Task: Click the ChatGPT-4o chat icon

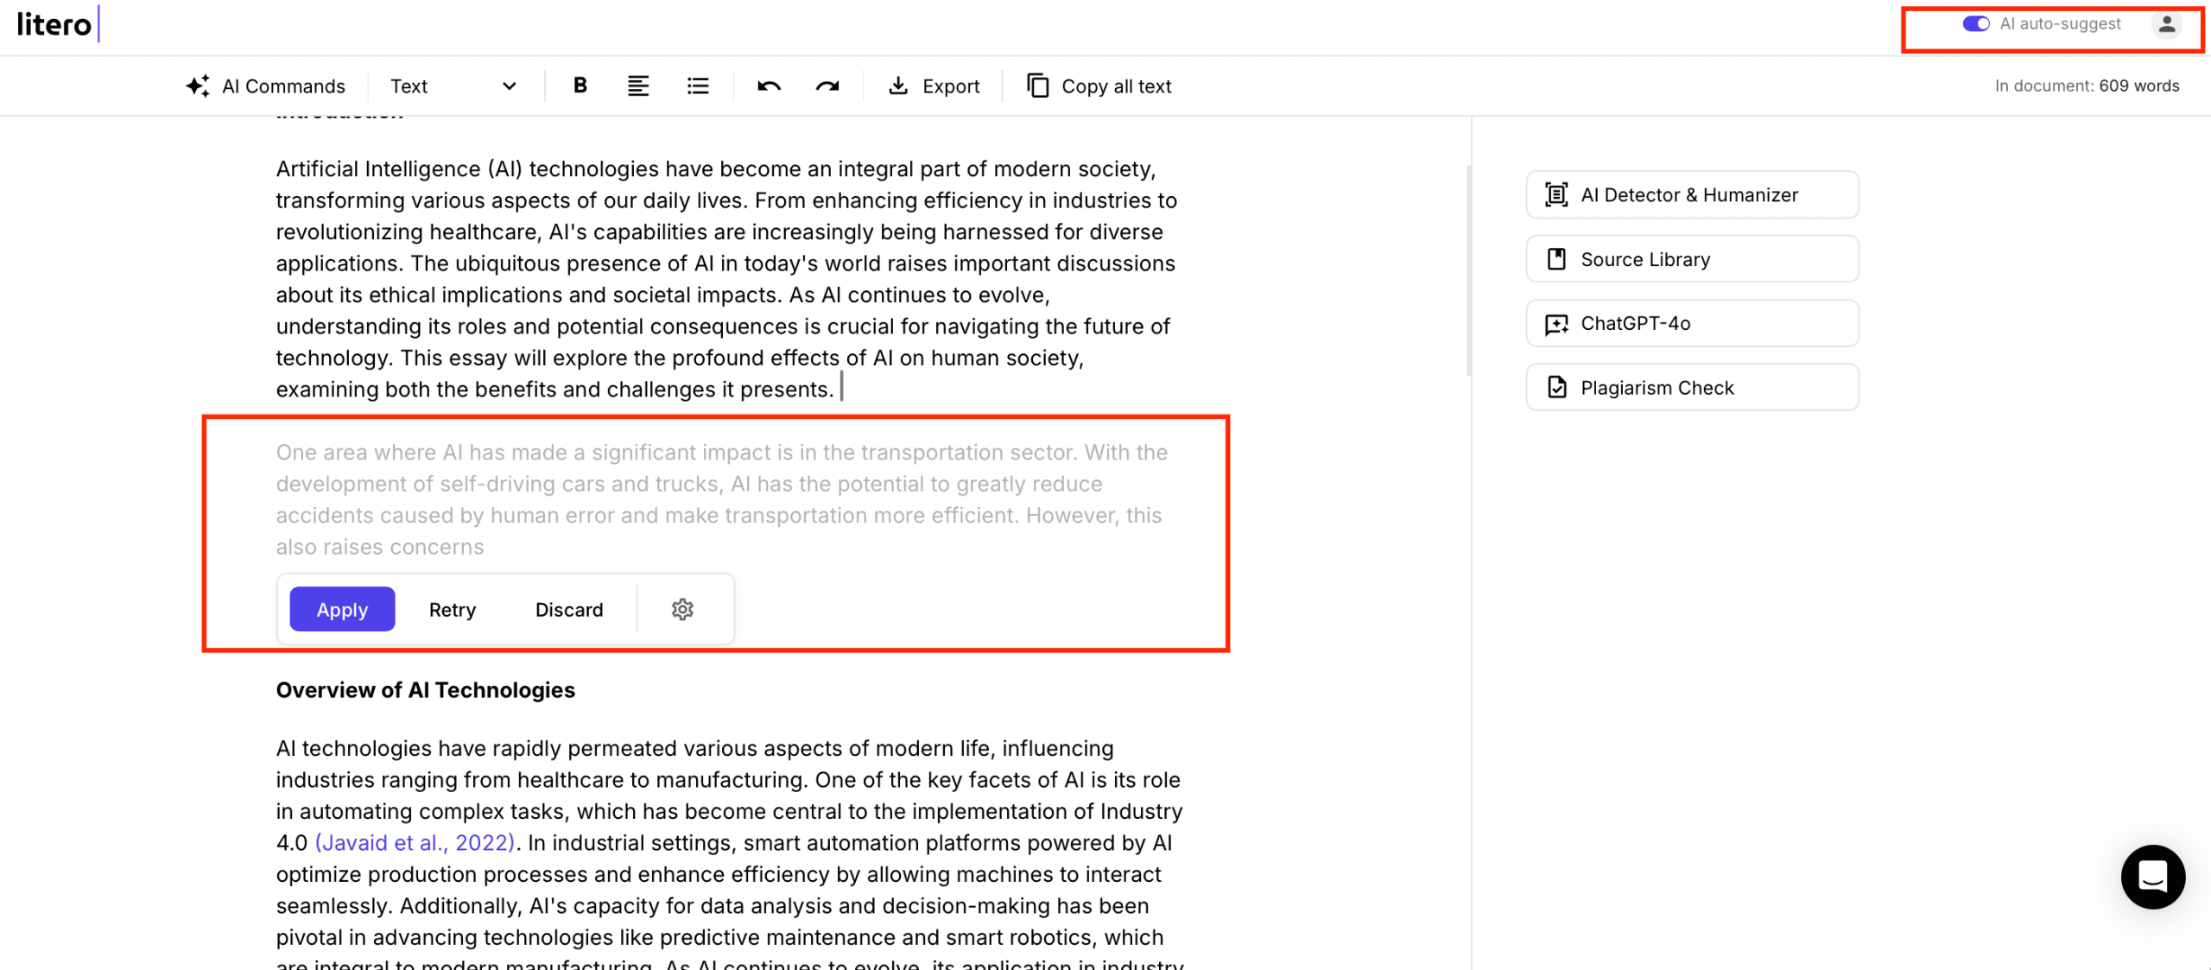Action: [1556, 324]
